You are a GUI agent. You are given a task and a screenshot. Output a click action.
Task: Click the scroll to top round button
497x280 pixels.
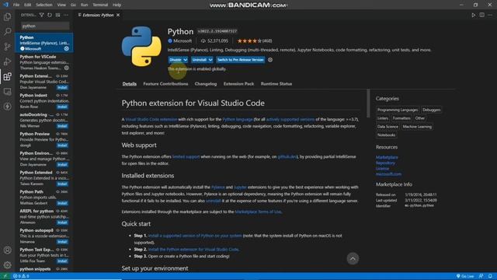(x=353, y=259)
